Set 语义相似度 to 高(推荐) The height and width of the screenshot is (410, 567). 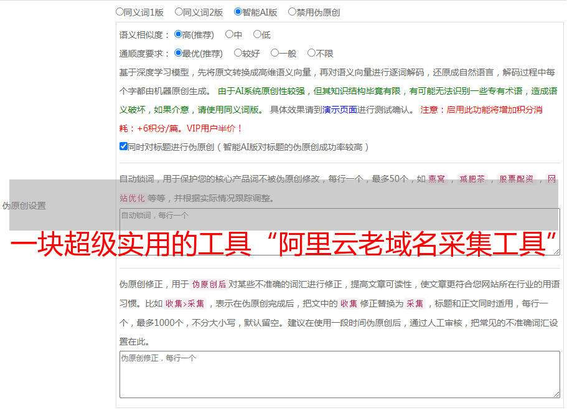click(x=178, y=34)
